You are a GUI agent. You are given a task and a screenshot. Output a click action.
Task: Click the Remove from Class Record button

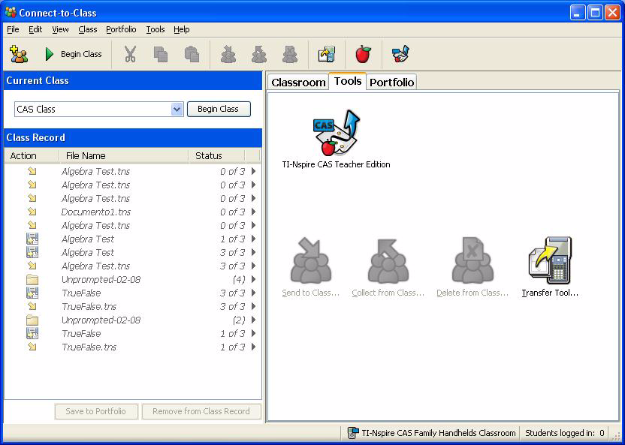click(x=201, y=411)
